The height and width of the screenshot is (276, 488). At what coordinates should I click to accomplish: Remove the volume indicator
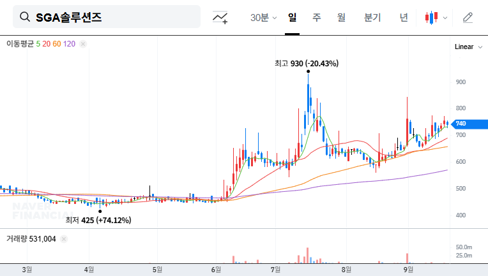(64, 239)
